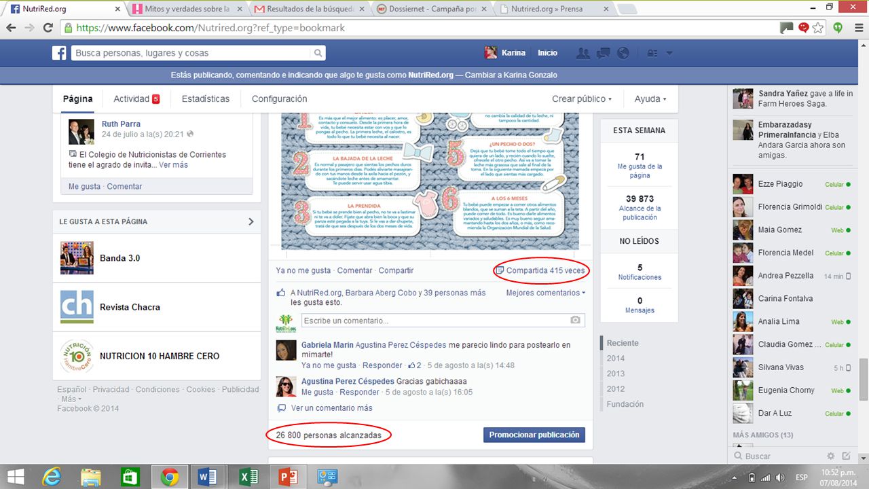Open File Explorer from the taskbar

[91, 477]
